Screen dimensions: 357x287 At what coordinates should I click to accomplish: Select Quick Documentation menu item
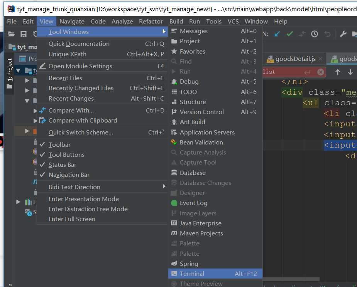tap(102, 44)
